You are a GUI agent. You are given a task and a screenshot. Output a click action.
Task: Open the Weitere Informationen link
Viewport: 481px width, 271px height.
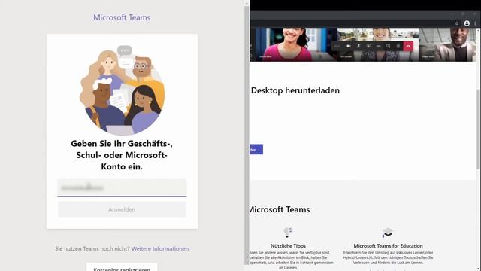click(160, 249)
